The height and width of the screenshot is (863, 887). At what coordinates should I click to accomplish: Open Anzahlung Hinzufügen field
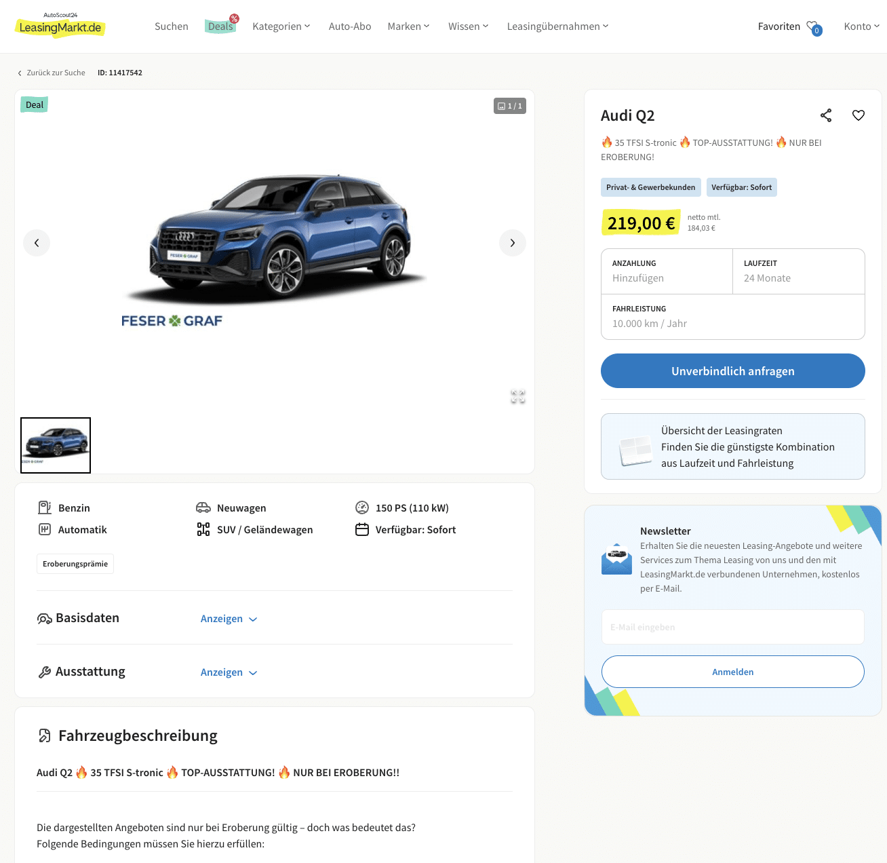(667, 271)
